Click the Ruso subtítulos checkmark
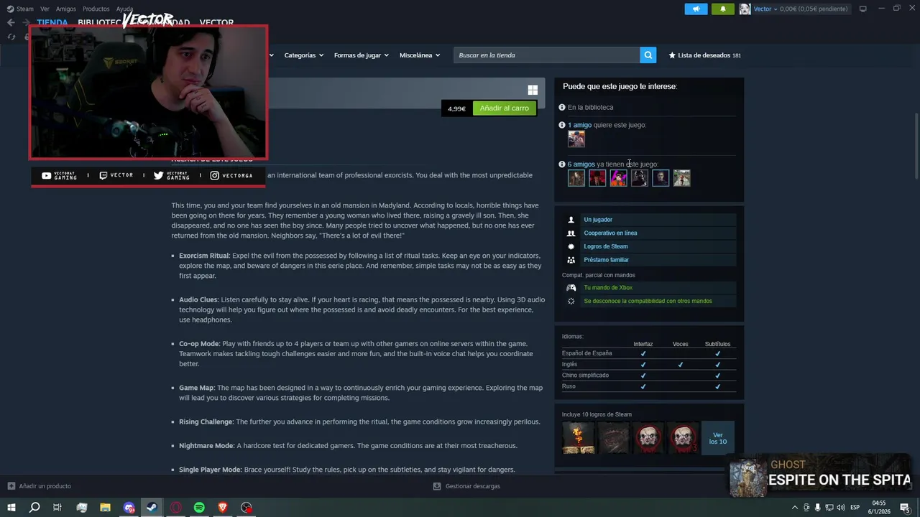 coord(717,387)
